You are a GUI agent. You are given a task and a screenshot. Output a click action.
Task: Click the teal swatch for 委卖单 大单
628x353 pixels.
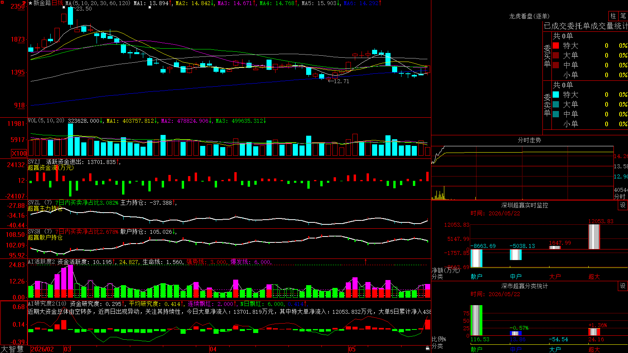556,104
